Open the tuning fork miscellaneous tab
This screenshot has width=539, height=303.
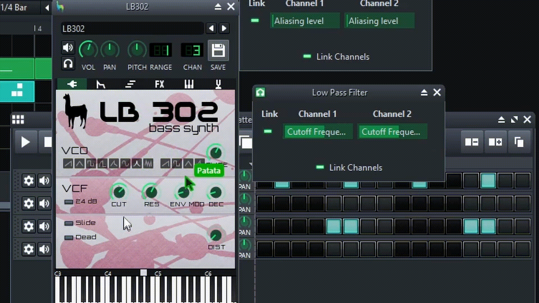tap(218, 84)
